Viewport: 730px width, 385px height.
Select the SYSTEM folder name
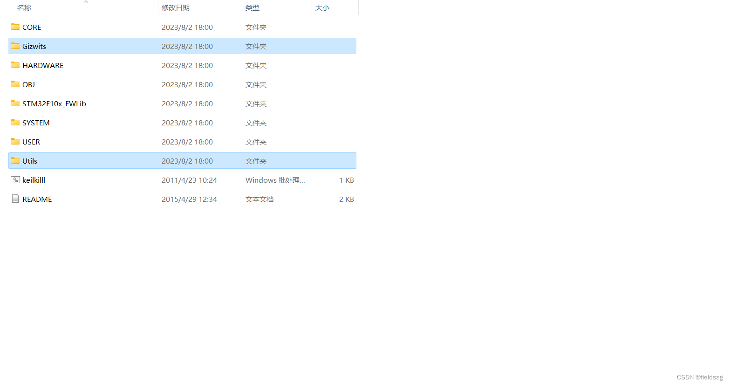(x=36, y=123)
